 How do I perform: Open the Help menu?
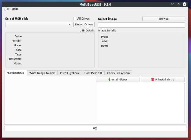click(15, 9)
